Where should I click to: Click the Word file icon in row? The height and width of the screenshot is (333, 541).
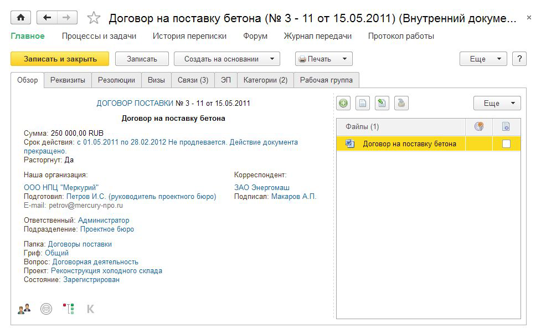[x=350, y=144]
